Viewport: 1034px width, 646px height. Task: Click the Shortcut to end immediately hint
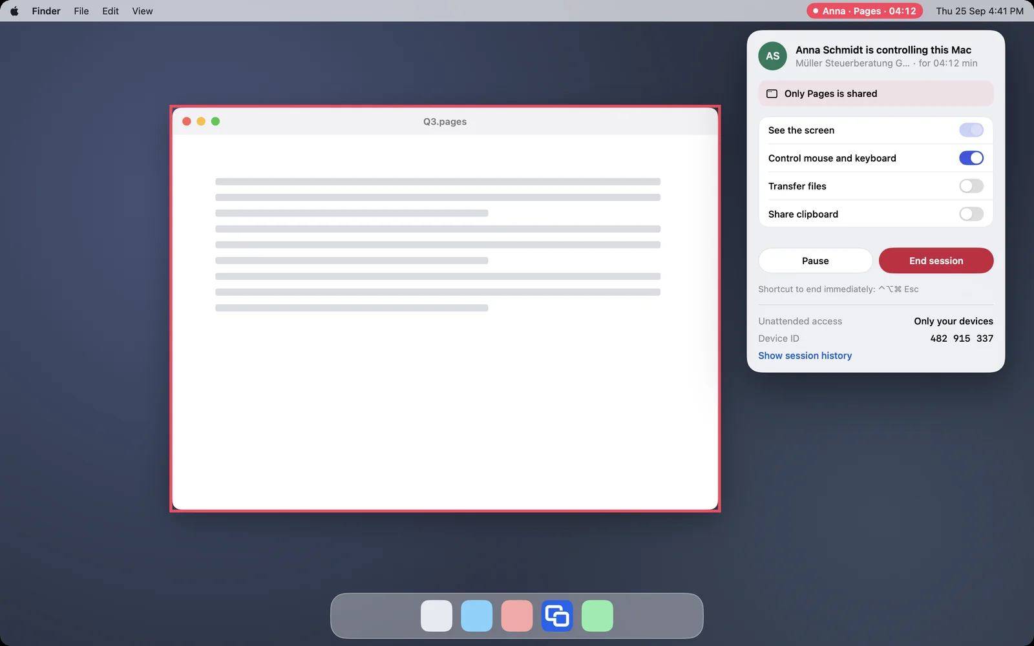pyautogui.click(x=838, y=289)
